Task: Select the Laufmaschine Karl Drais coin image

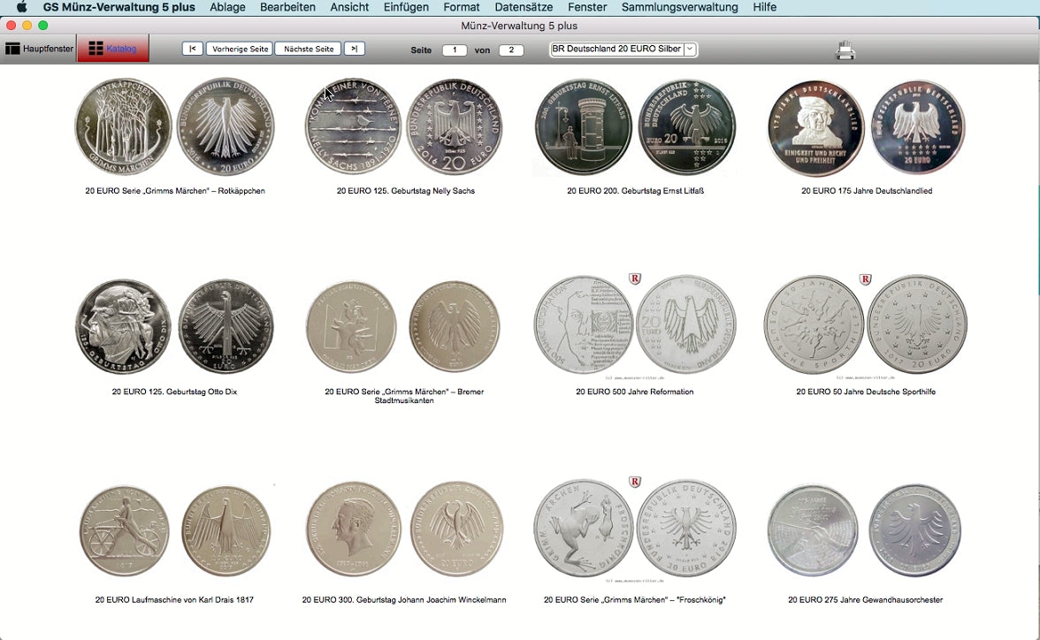Action: [x=124, y=530]
